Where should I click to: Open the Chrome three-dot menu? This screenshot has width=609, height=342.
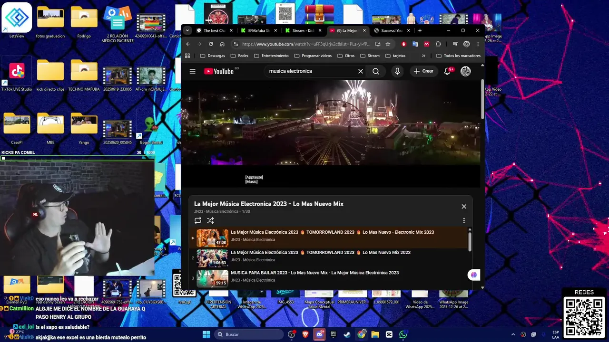(478, 44)
